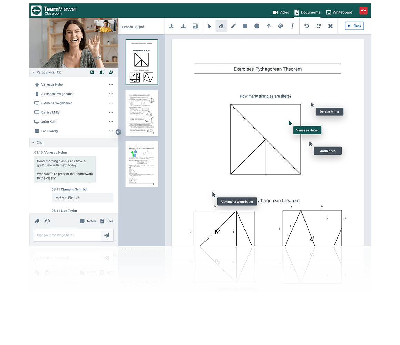Collapse the left sidebar panel
This screenshot has height=345, width=400.
pos(118,132)
